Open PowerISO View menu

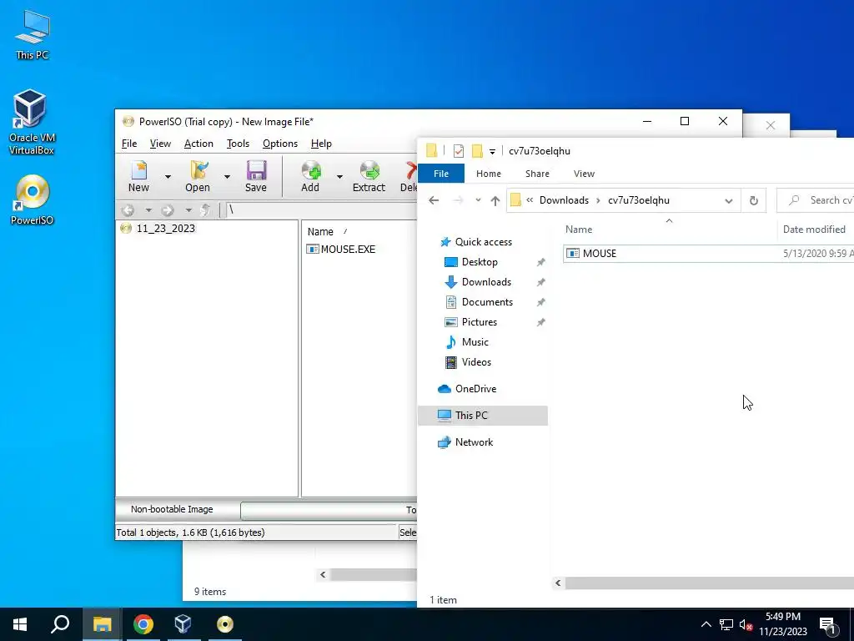click(160, 144)
